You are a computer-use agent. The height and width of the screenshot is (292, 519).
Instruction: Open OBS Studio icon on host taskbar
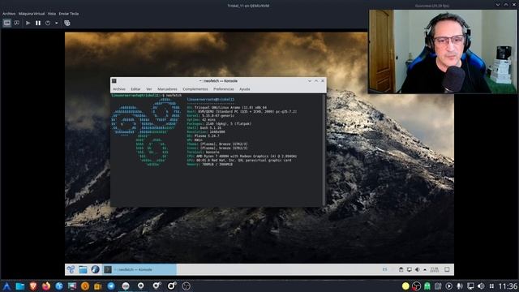[187, 286]
